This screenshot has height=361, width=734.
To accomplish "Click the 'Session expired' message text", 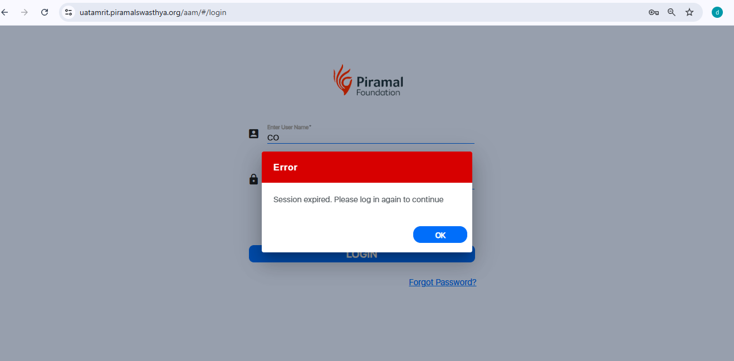I will pyautogui.click(x=359, y=199).
